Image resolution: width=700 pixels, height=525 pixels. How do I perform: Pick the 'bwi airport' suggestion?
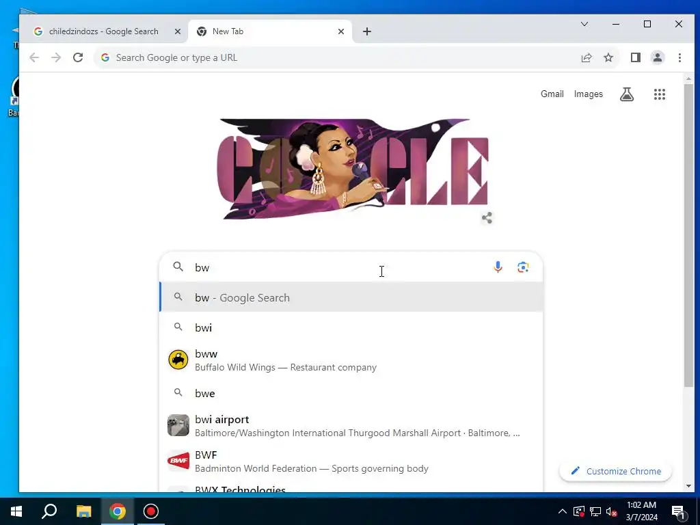pyautogui.click(x=351, y=426)
